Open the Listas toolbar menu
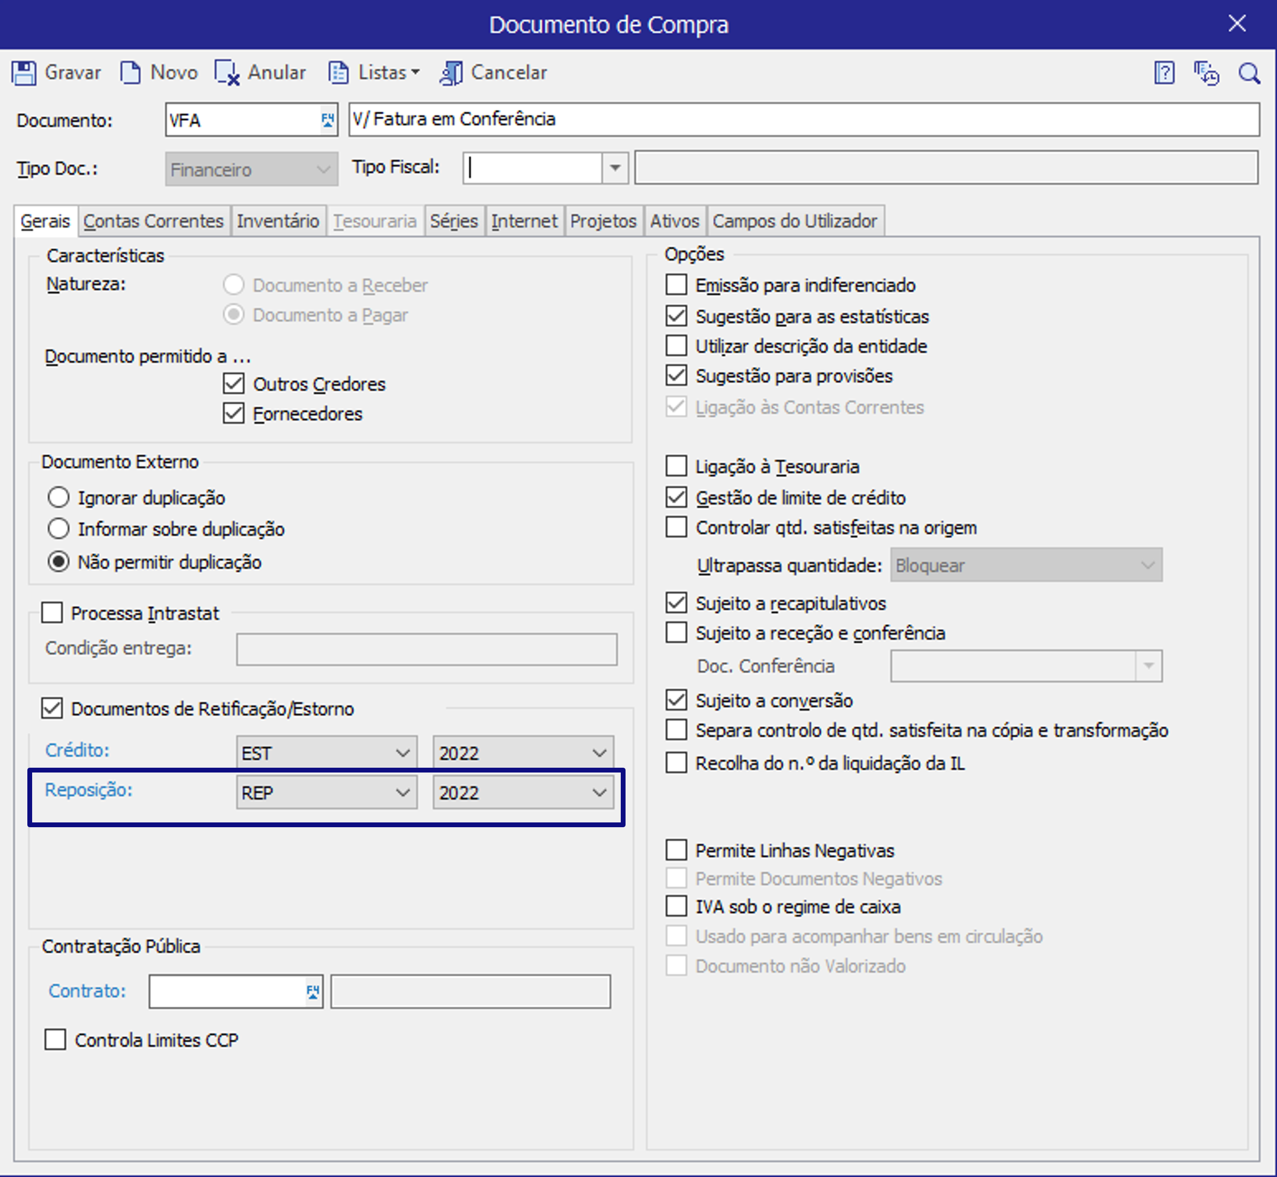 [x=374, y=72]
